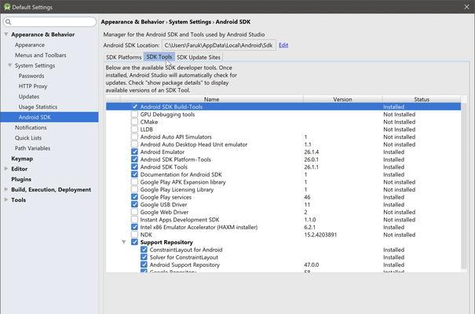Select Plugins settings
Screen dimensions: 475x314
[21, 179]
